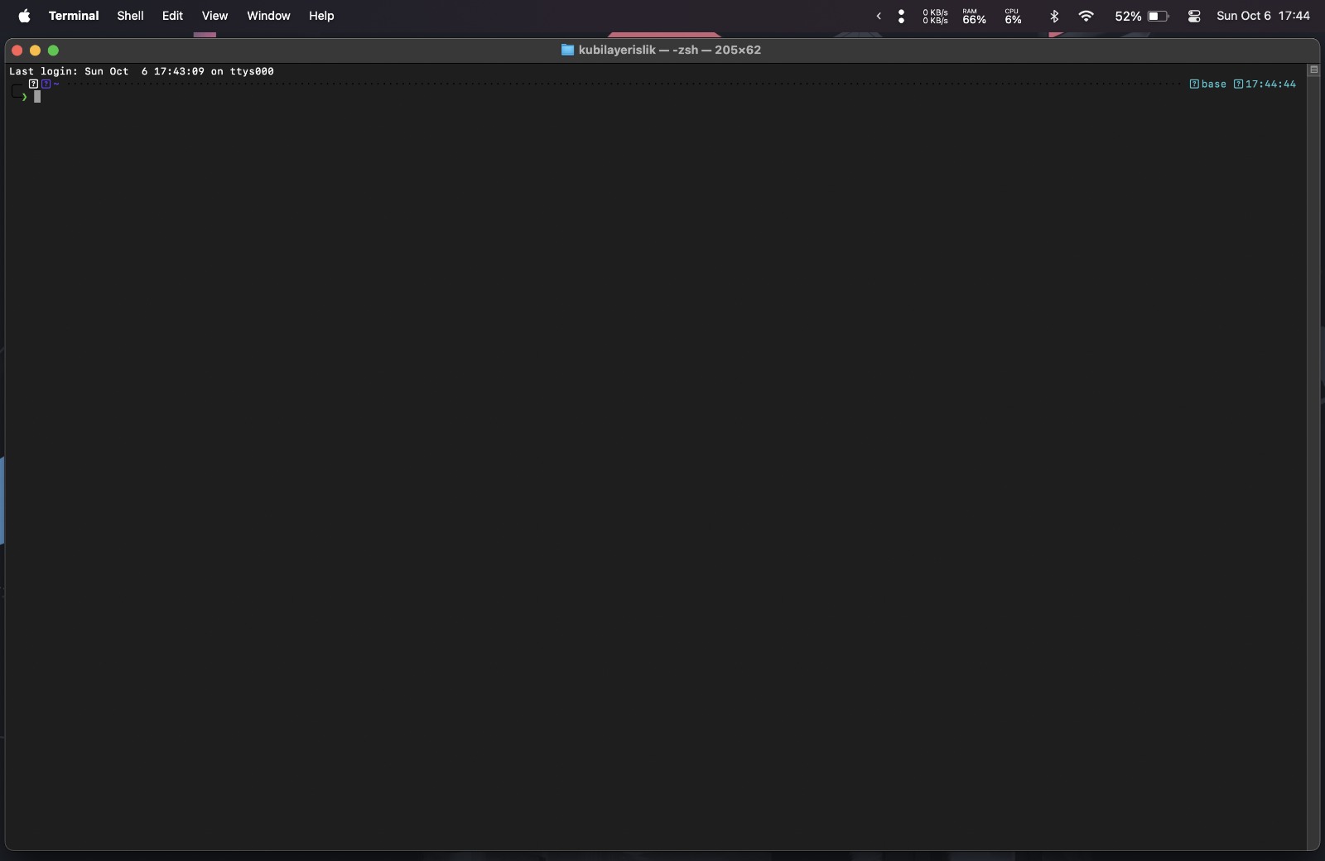Image resolution: width=1325 pixels, height=861 pixels.
Task: Close the Terminal window
Action: [x=17, y=51]
